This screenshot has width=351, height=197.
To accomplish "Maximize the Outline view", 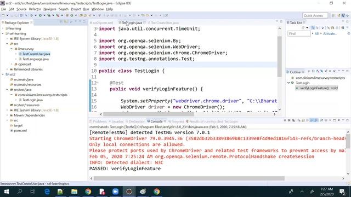I will pos(347,71).
